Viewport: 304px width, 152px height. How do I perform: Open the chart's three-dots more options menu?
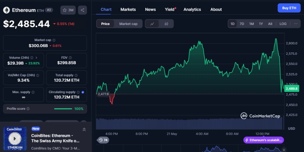tap(296, 24)
